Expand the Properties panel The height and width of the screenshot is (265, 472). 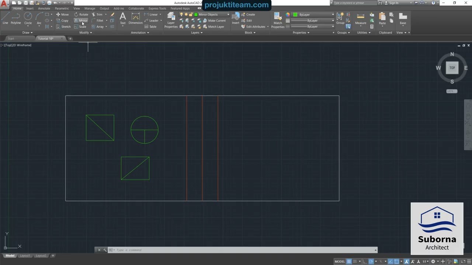pos(301,32)
